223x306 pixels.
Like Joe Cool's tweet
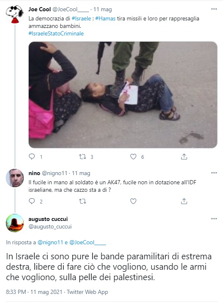click(x=133, y=156)
